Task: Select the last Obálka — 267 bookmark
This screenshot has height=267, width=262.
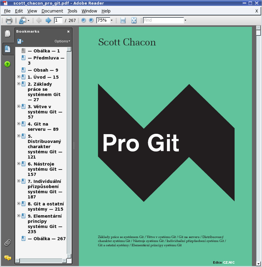Action: (x=47, y=239)
